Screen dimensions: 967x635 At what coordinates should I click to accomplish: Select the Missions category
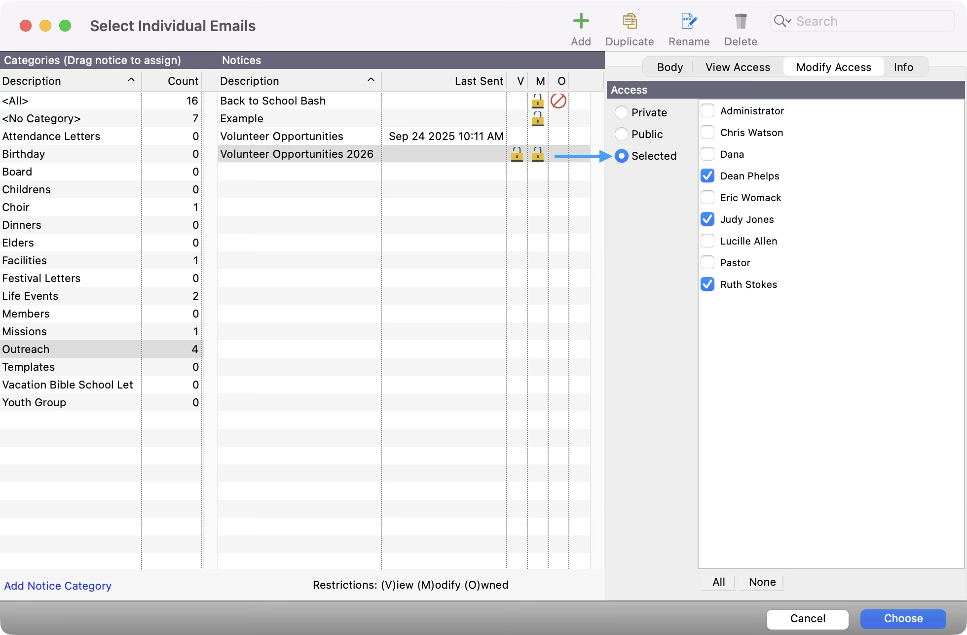coord(101,331)
